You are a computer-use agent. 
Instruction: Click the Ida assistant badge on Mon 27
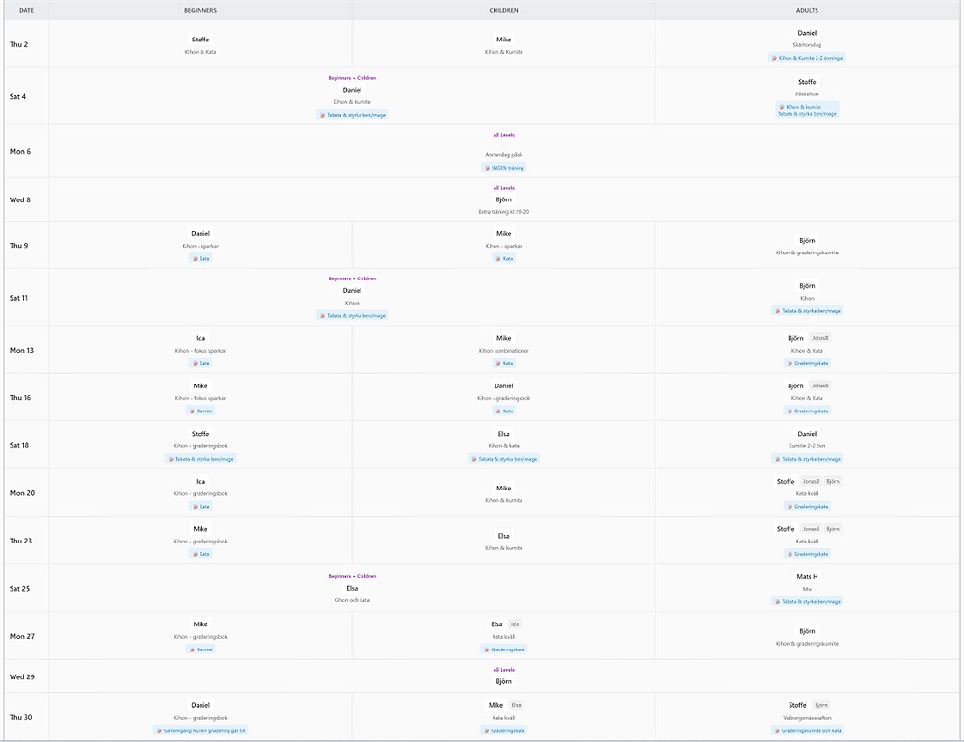515,624
